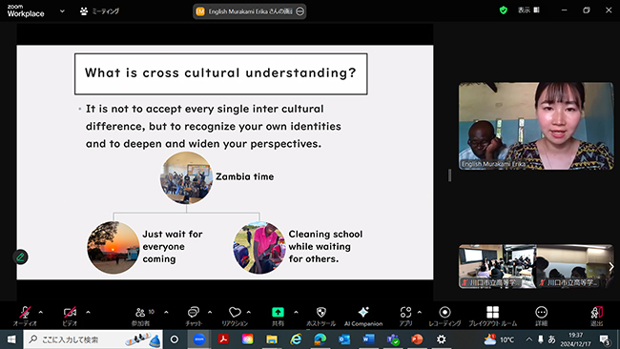Expand participants options arrow

[166, 312]
